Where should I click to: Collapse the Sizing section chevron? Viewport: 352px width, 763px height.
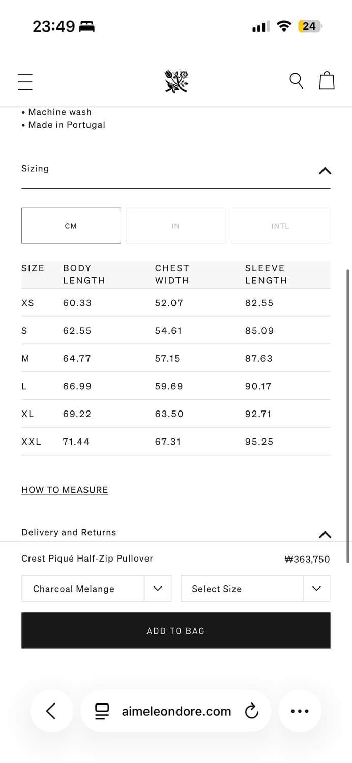point(325,171)
